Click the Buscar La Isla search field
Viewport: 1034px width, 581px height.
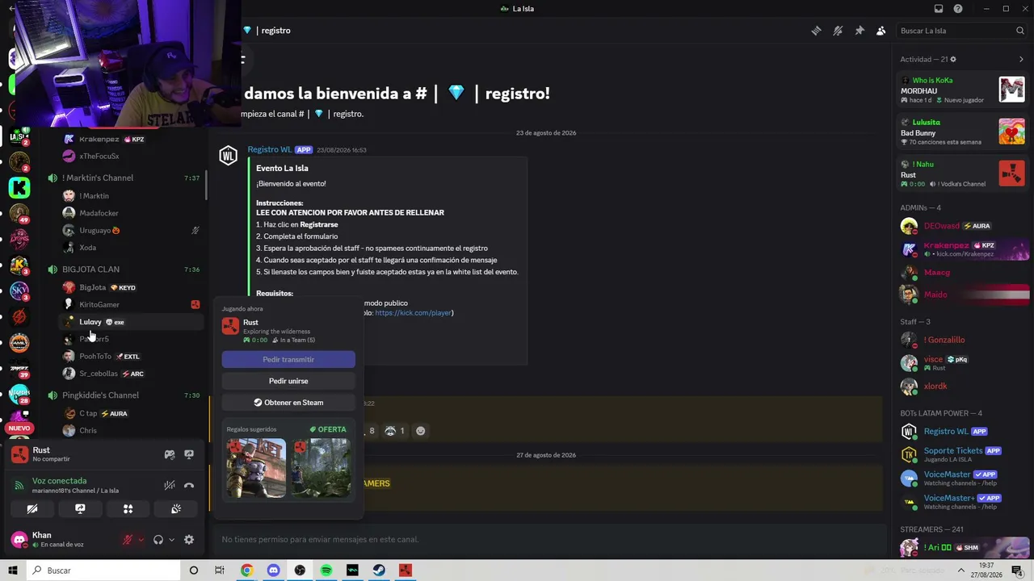coord(961,31)
